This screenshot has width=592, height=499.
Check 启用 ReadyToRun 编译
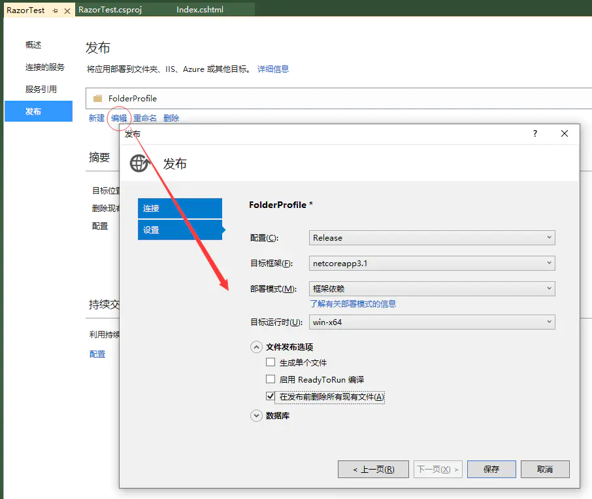271,379
